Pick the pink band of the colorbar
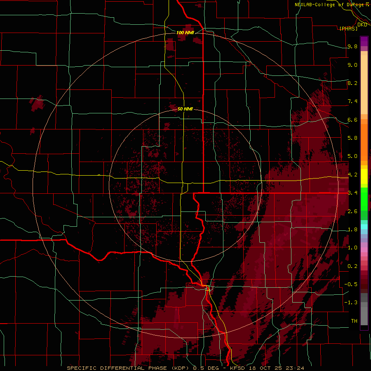The width and height of the screenshot is (371, 371). pos(364,250)
